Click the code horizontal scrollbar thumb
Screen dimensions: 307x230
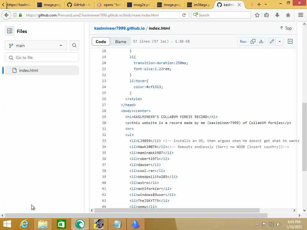[x=177, y=210]
